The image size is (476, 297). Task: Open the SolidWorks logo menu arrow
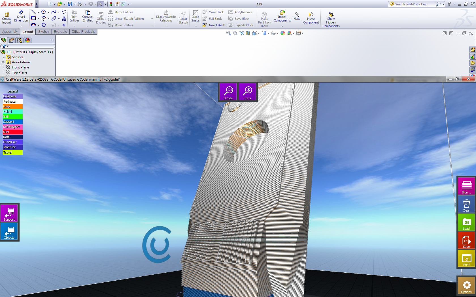pyautogui.click(x=37, y=4)
